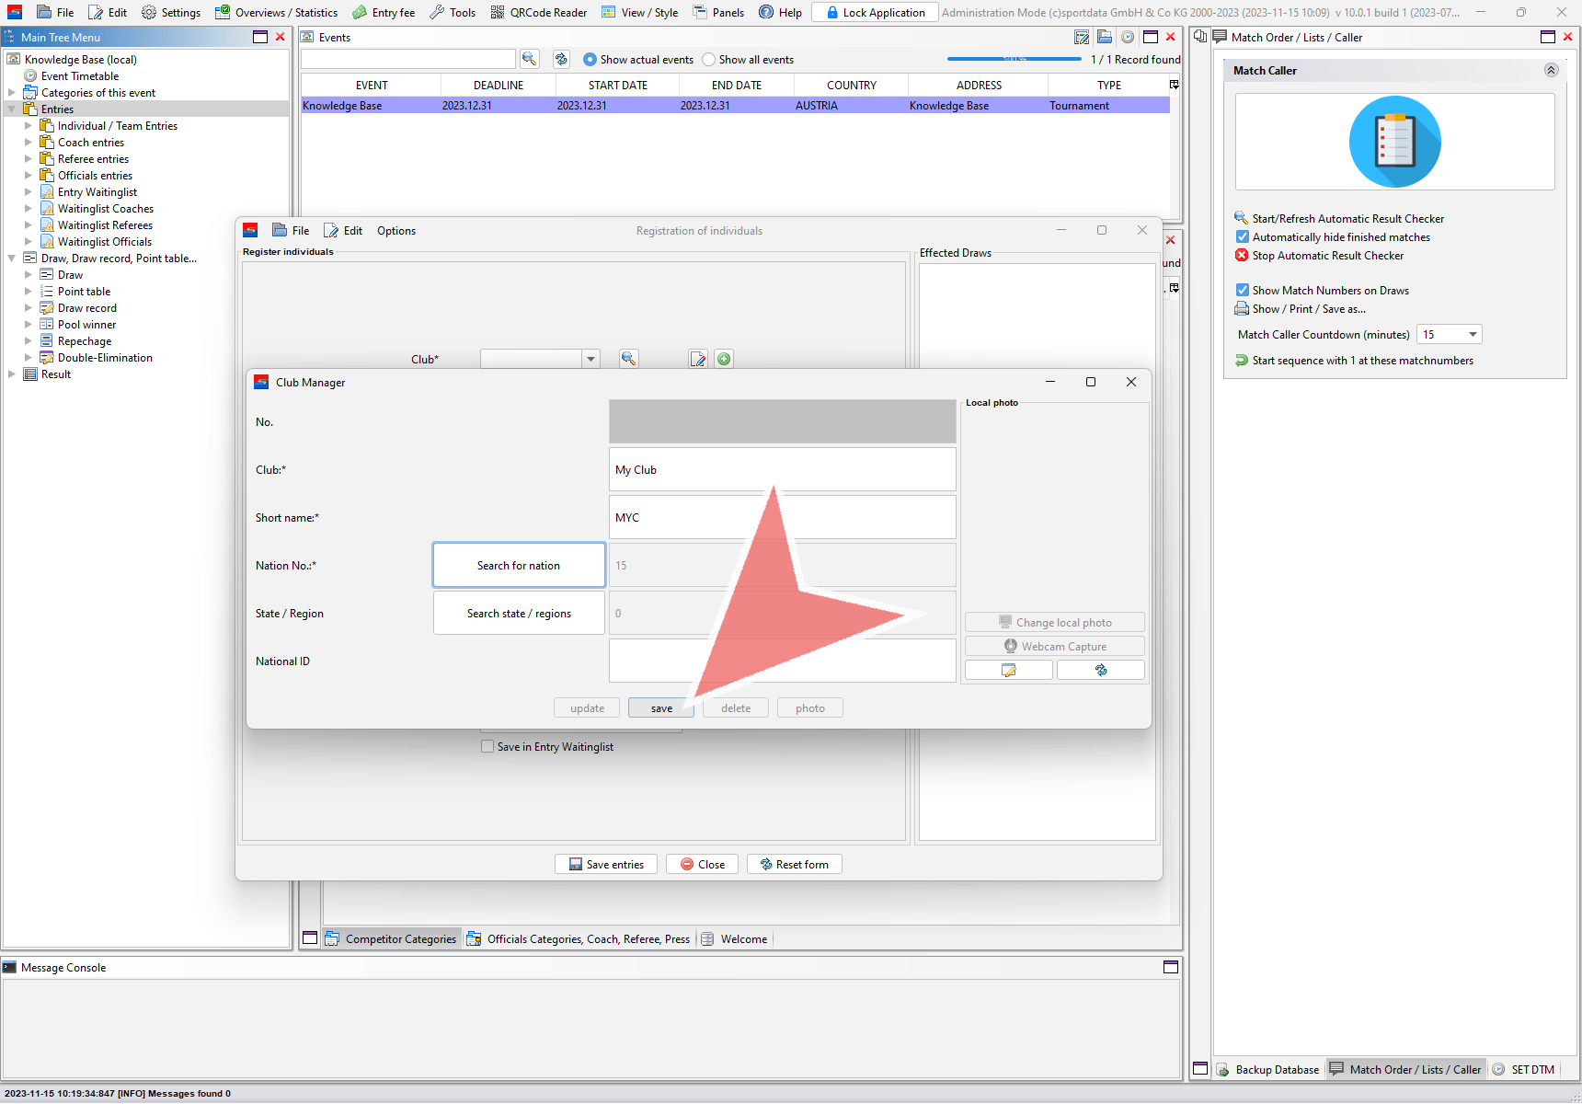Click the edit photo icon button in Club Manager
The width and height of the screenshot is (1582, 1104).
coord(1009,670)
